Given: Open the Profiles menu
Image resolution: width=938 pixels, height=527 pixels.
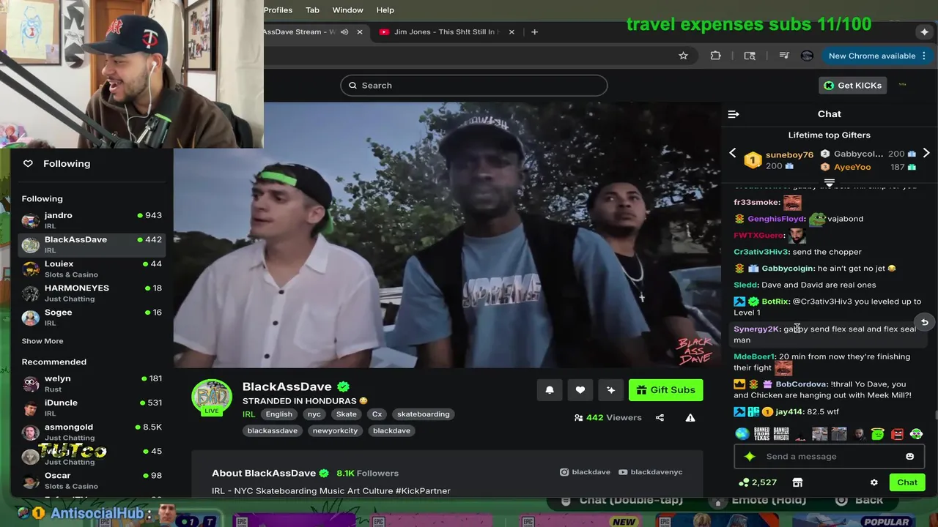Looking at the screenshot, I should pyautogui.click(x=278, y=10).
